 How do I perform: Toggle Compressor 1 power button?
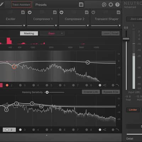29,12
